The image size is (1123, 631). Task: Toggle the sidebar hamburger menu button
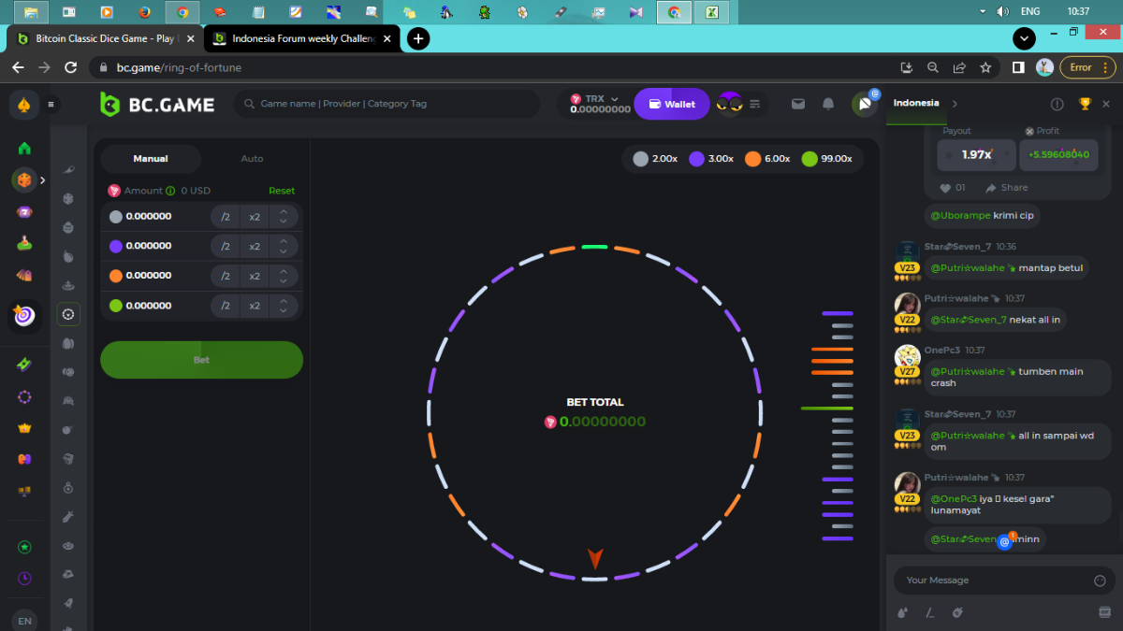pos(51,105)
